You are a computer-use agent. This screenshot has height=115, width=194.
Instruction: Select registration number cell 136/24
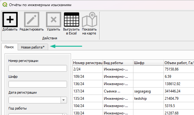point(88,84)
